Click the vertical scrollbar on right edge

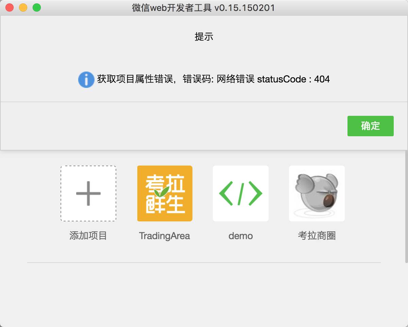click(406, 206)
